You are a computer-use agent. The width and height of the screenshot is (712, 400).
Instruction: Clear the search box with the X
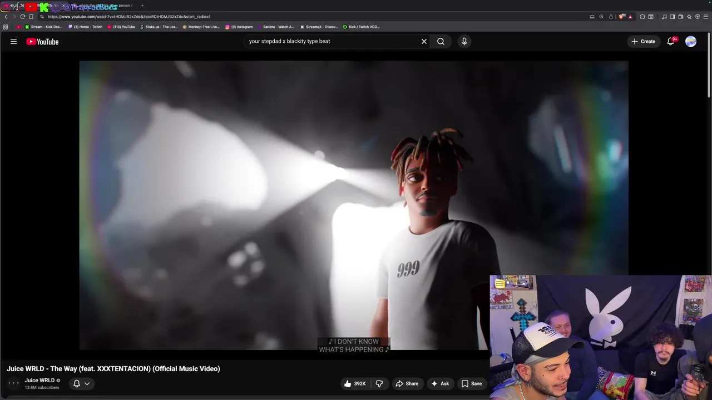(x=424, y=41)
